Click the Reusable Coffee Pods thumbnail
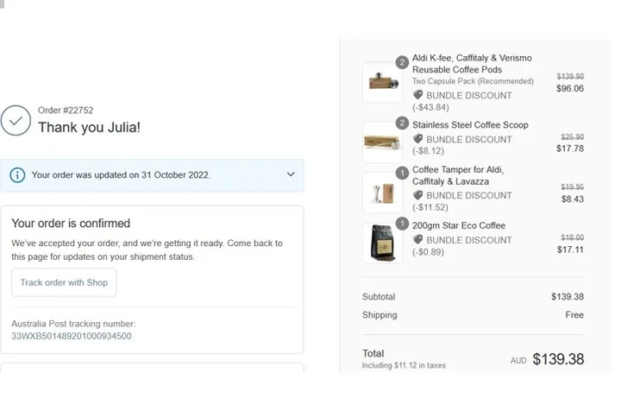This screenshot has width=621, height=411. coord(382,82)
